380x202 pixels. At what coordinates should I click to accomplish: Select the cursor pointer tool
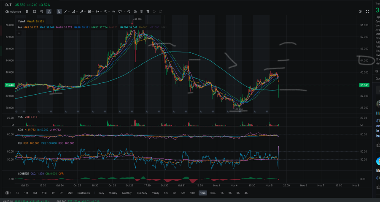click(x=59, y=11)
